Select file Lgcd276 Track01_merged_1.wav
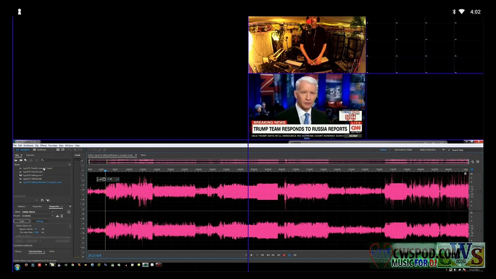Image resolution: width=496 pixels, height=279 pixels. 37,169
